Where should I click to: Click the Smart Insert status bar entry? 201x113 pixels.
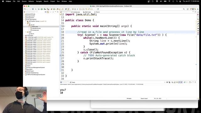144,98
